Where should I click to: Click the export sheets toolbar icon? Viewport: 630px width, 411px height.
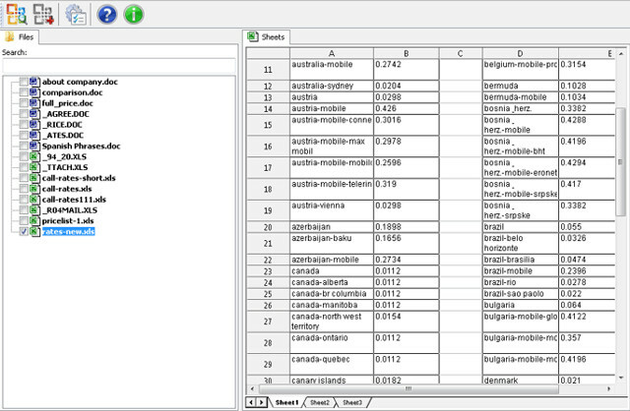[43, 15]
